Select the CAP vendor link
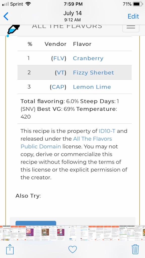The width and height of the screenshot is (145, 258). tap(58, 87)
